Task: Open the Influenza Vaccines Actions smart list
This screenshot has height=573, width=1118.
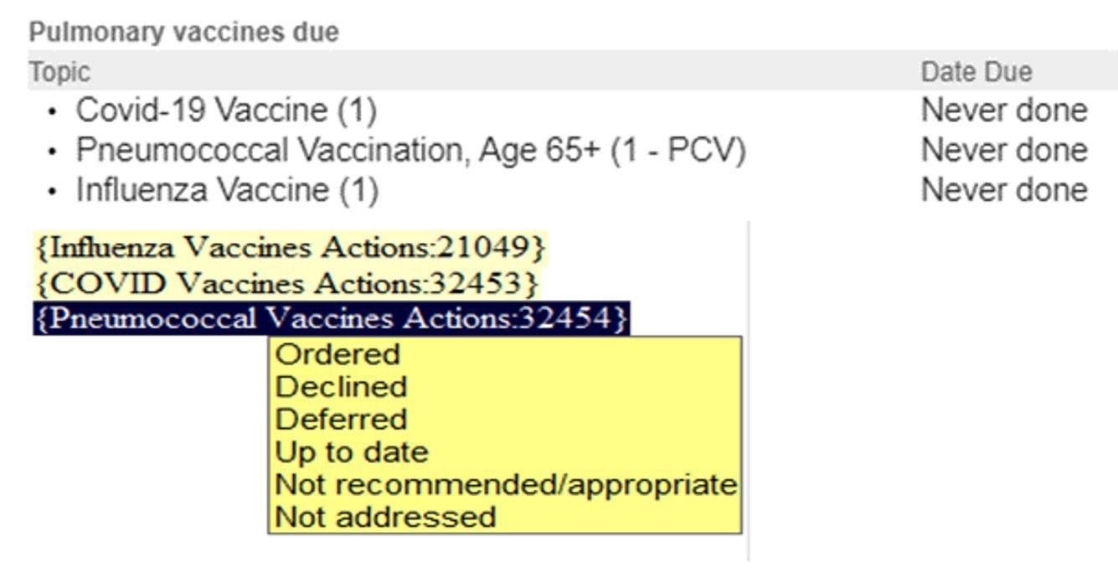Action: click(x=291, y=247)
